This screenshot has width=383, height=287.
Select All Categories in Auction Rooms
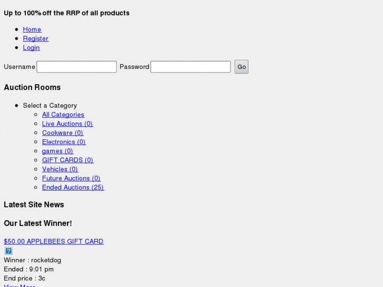coord(63,115)
